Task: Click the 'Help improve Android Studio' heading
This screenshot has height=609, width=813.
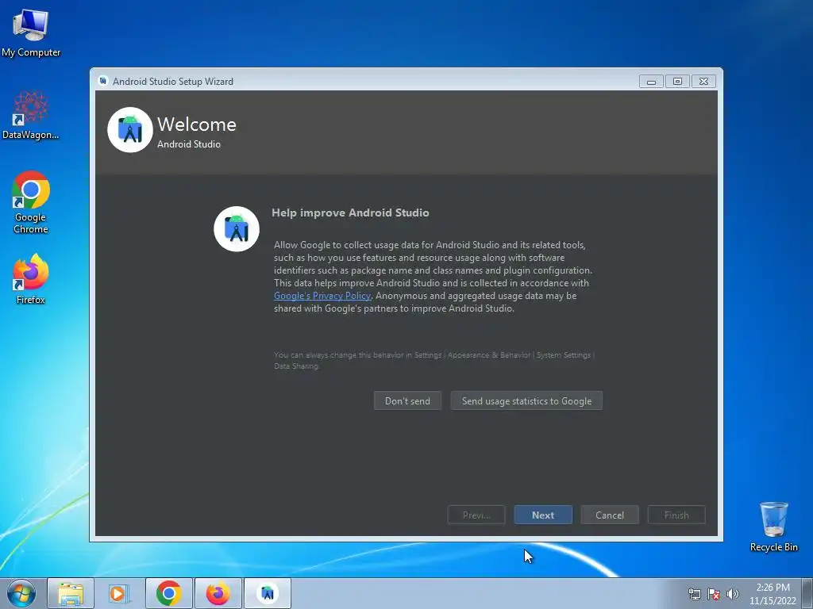Action: point(350,213)
